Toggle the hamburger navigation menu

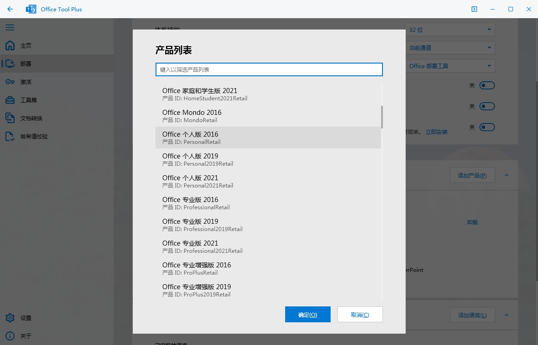[x=10, y=27]
